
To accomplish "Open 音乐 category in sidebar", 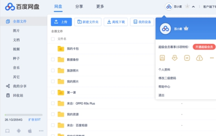I will click(16, 68).
